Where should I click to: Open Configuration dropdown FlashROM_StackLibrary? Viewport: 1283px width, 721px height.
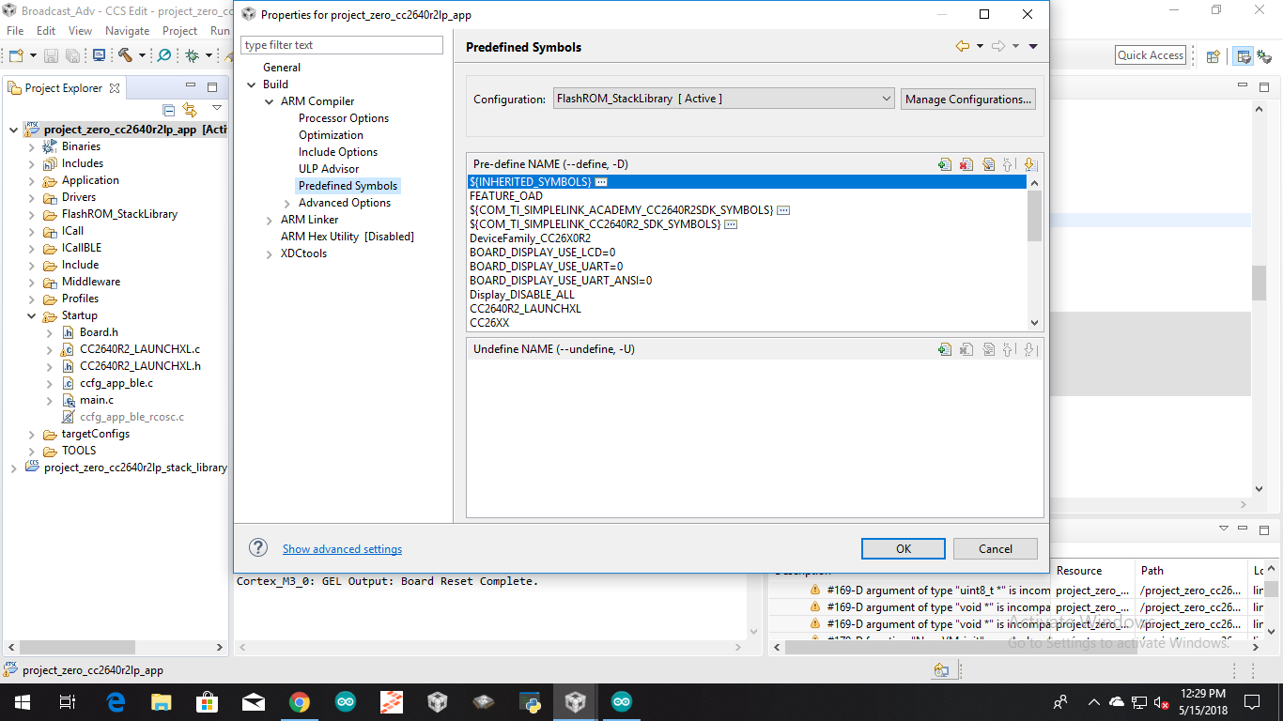pos(724,99)
